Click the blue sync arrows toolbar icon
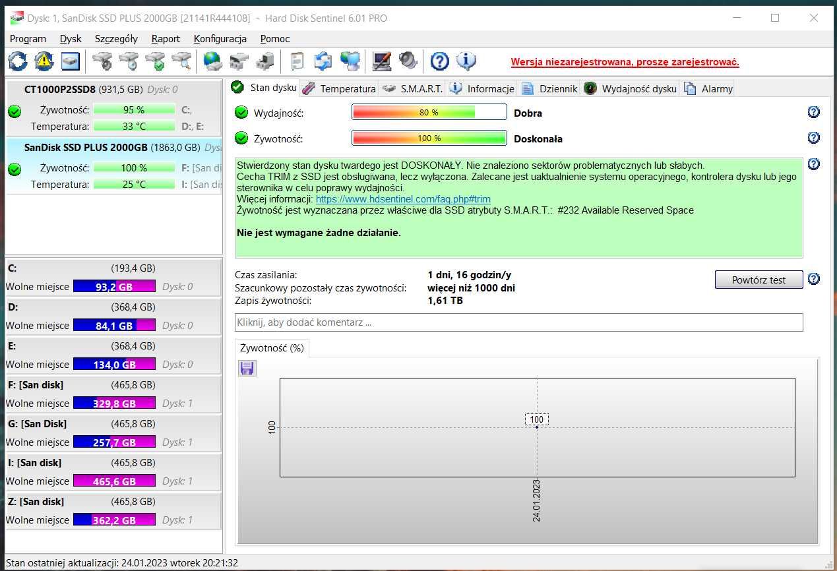The height and width of the screenshot is (571, 837). [x=323, y=62]
